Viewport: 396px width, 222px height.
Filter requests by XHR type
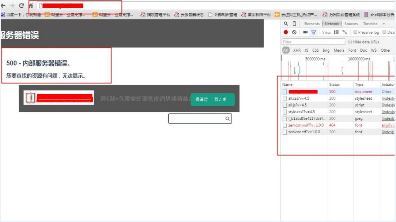[297, 50]
